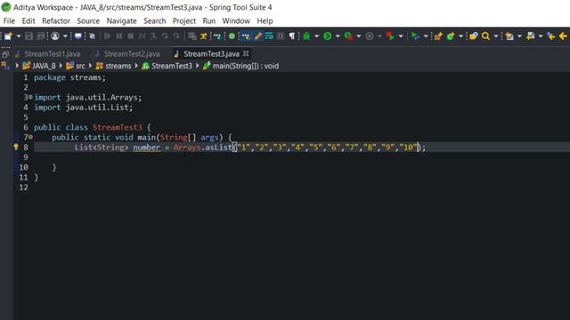Toggle Mark Occurrences pencil icon

tap(258, 36)
